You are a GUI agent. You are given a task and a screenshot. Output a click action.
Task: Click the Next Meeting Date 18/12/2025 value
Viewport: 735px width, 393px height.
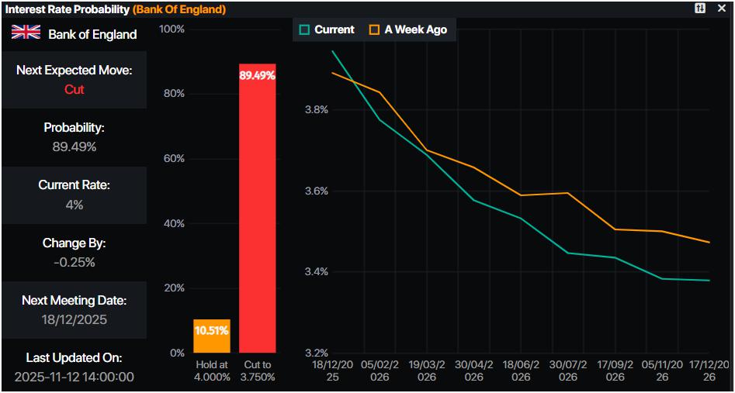(x=74, y=320)
